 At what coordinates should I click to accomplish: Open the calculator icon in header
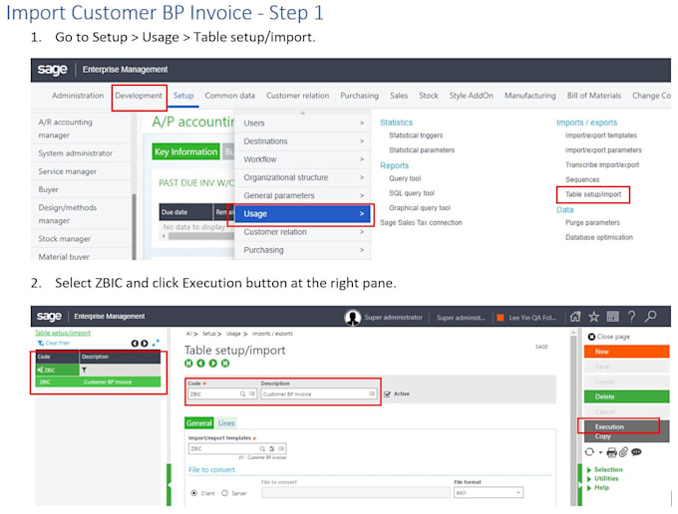[612, 317]
